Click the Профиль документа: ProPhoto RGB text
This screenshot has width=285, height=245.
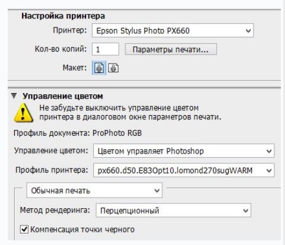78,133
